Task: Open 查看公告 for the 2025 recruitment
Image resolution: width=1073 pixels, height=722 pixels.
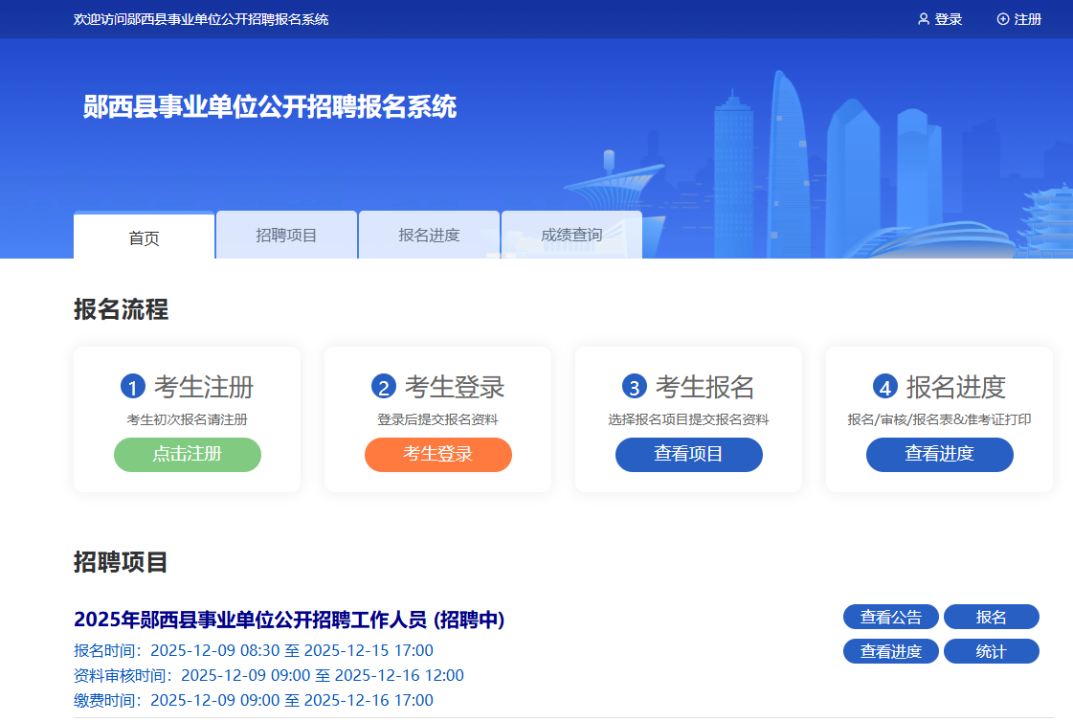Action: pyautogui.click(x=890, y=618)
